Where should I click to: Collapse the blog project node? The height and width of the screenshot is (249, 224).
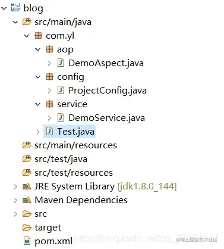pyautogui.click(x=4, y=8)
